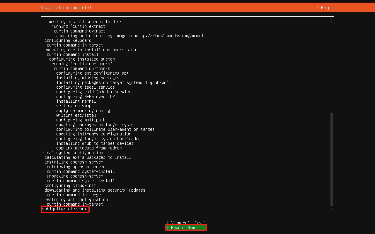
Task: Select the 'configuring multipath' line
Action: (x=81, y=120)
